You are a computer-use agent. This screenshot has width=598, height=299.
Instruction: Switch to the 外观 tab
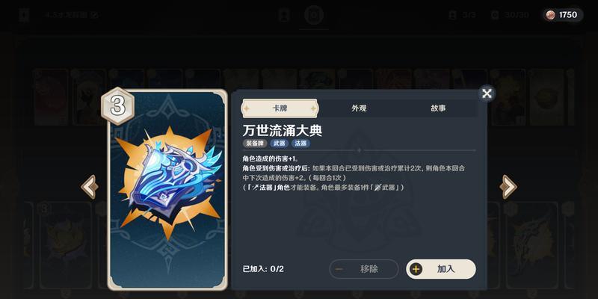[x=359, y=108]
